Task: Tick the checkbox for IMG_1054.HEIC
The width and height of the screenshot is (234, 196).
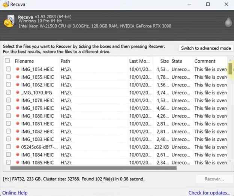Action: tap(9, 69)
